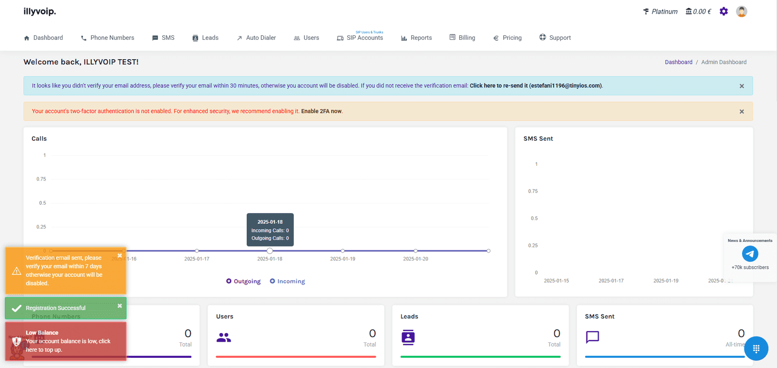Image resolution: width=777 pixels, height=368 pixels.
Task: Dismiss the email verification alert banner
Action: [742, 86]
